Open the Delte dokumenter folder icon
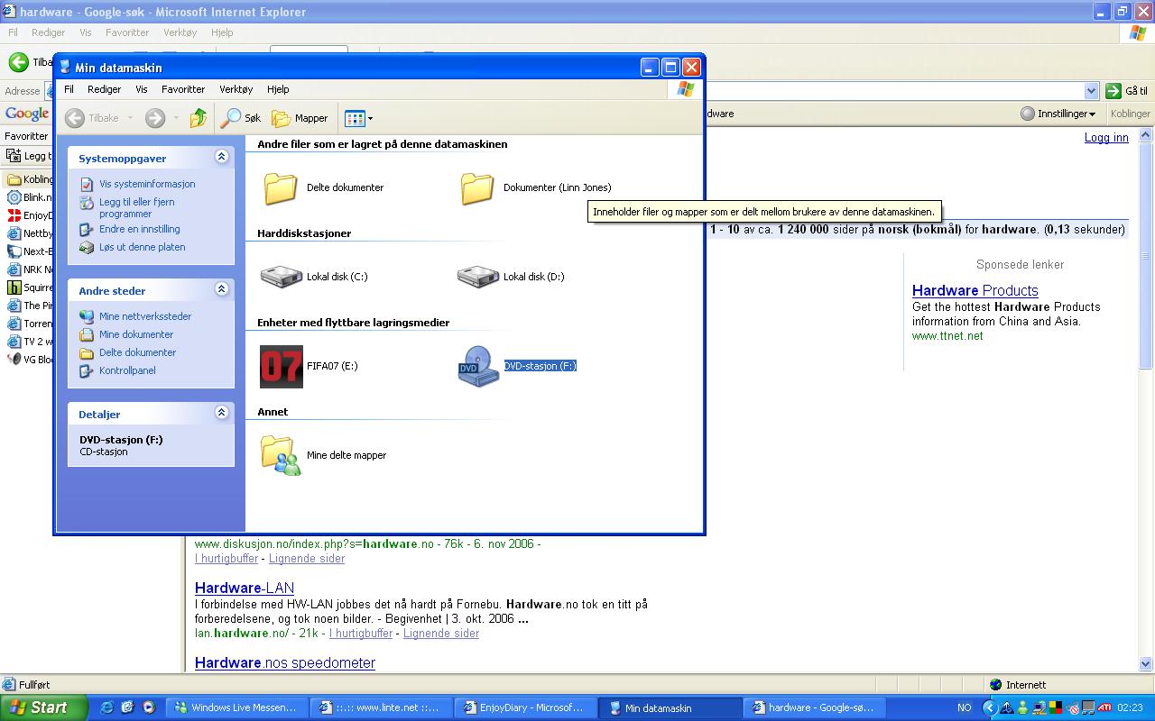Image resolution: width=1155 pixels, height=721 pixels. (281, 188)
